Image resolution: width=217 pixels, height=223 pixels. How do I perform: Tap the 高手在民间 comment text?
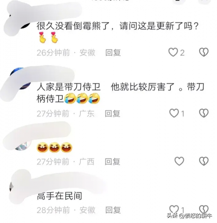59,196
